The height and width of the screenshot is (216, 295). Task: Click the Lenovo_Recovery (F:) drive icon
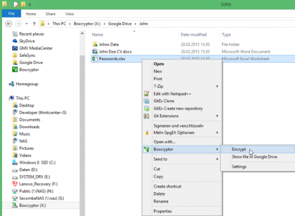click(x=15, y=184)
